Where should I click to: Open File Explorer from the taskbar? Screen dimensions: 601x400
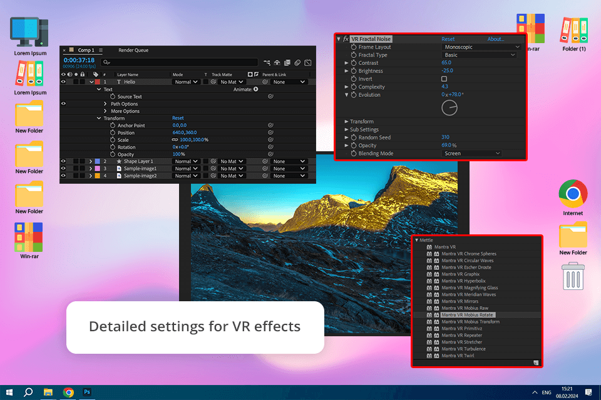48,392
